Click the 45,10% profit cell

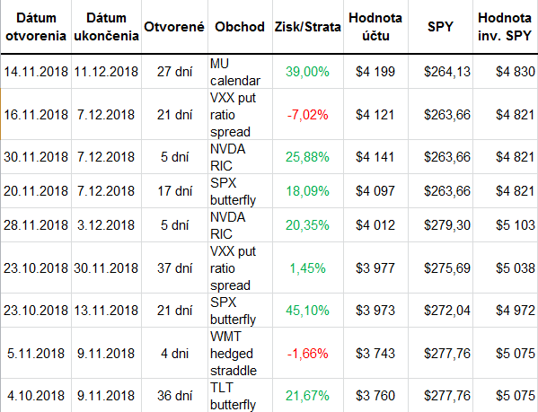pyautogui.click(x=308, y=311)
